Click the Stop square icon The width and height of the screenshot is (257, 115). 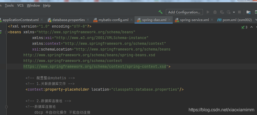(x=239, y=12)
